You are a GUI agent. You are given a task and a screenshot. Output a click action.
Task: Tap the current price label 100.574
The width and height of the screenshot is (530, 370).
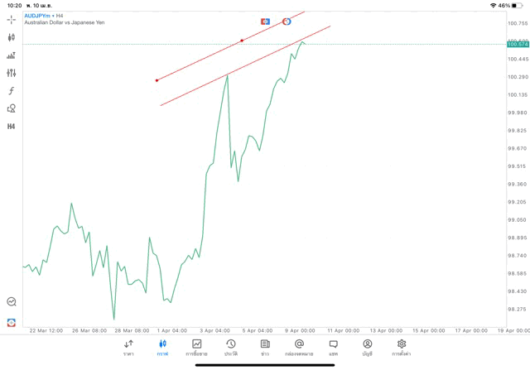click(x=518, y=44)
